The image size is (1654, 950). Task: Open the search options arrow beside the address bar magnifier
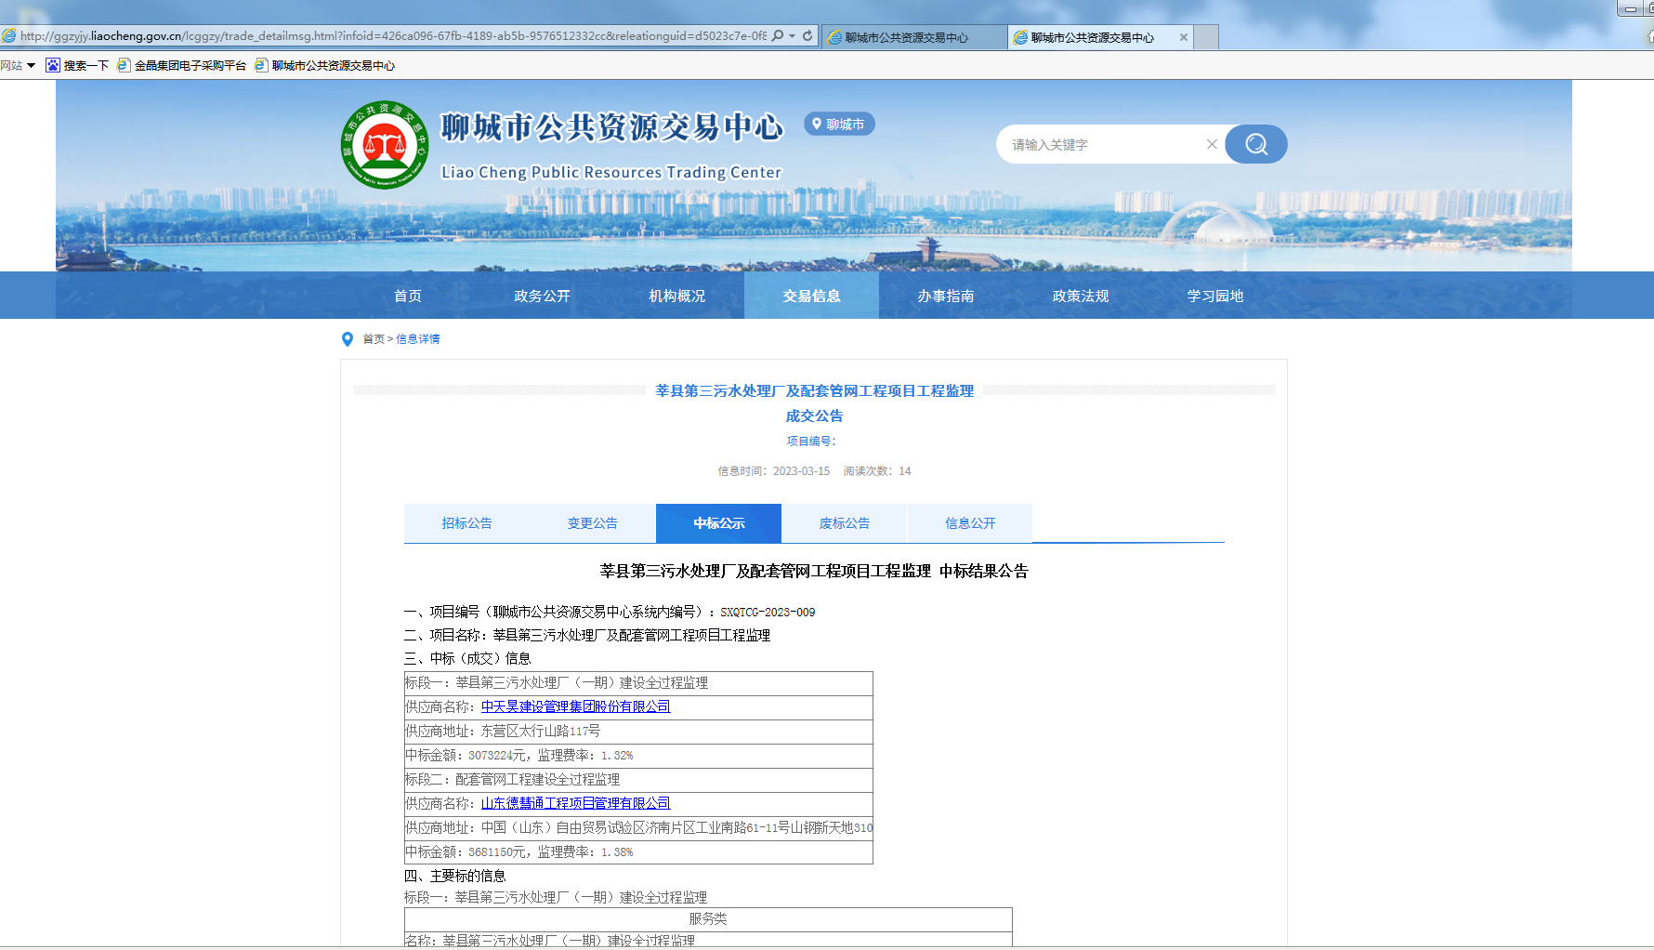(x=779, y=36)
